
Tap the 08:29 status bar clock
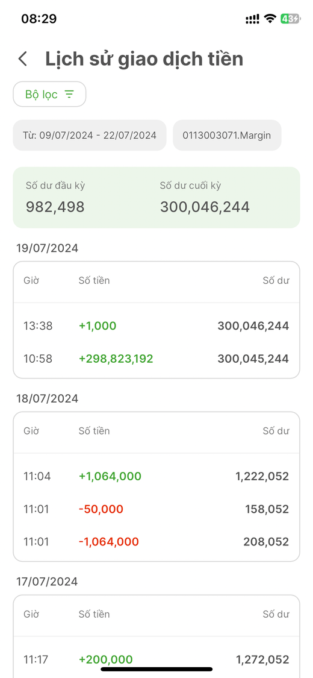coord(39,19)
